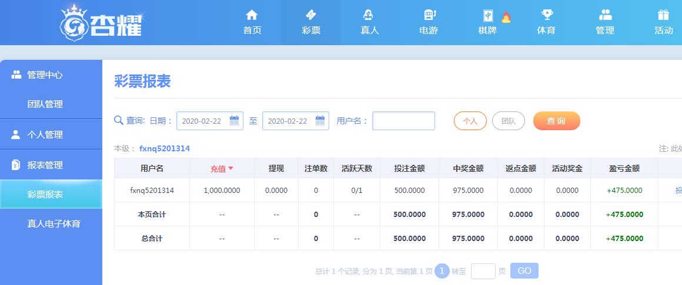
Task: Click the 投注金额 column header
Action: (x=409, y=168)
